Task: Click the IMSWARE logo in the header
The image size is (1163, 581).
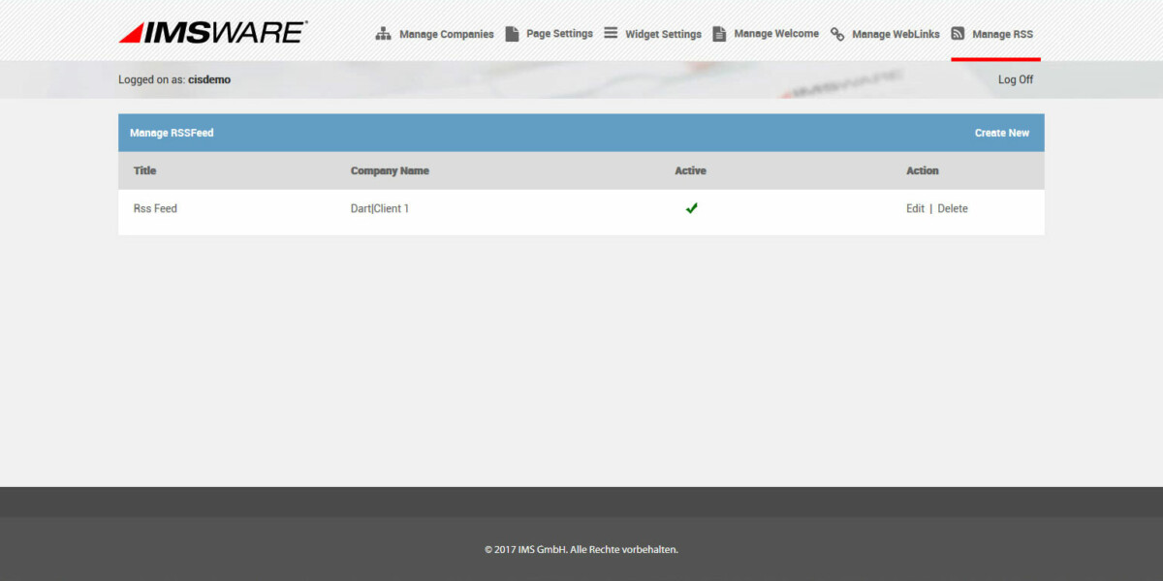Action: (211, 31)
